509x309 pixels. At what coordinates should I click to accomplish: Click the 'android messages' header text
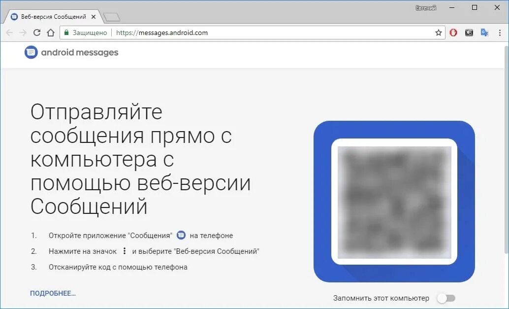tap(80, 52)
